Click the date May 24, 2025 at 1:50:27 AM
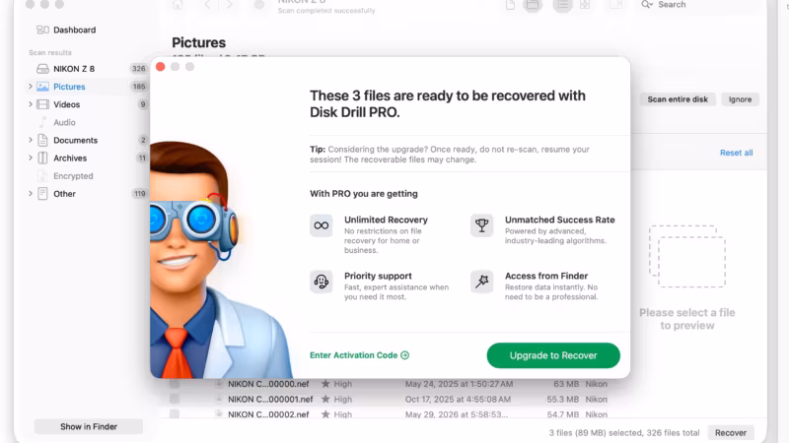 pos(459,384)
